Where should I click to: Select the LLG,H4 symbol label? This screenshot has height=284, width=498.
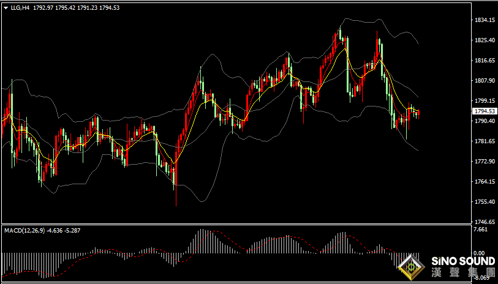tap(20, 8)
